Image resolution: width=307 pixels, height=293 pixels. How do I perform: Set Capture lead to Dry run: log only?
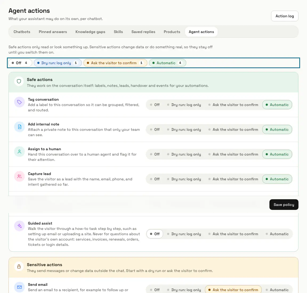[x=184, y=179]
